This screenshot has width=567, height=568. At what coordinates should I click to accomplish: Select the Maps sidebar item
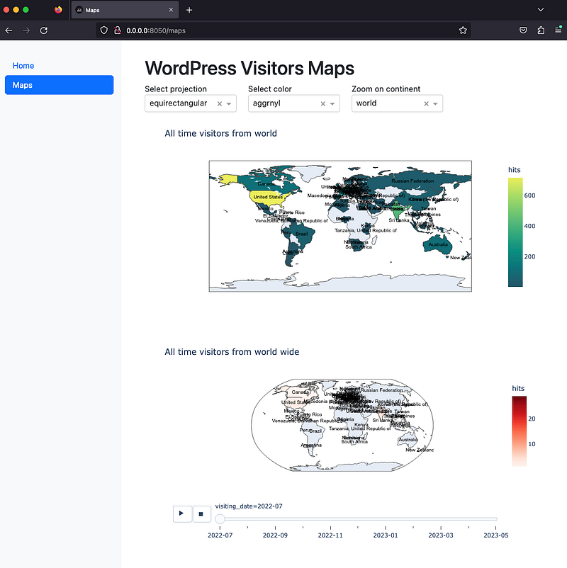point(59,85)
